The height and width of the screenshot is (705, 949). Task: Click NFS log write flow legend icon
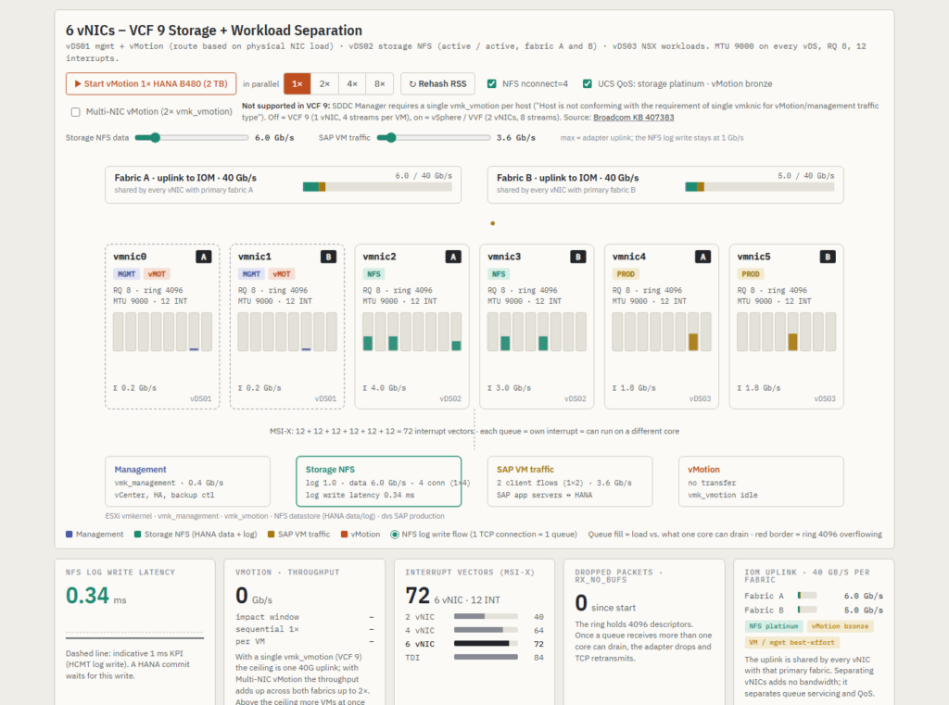tap(395, 535)
